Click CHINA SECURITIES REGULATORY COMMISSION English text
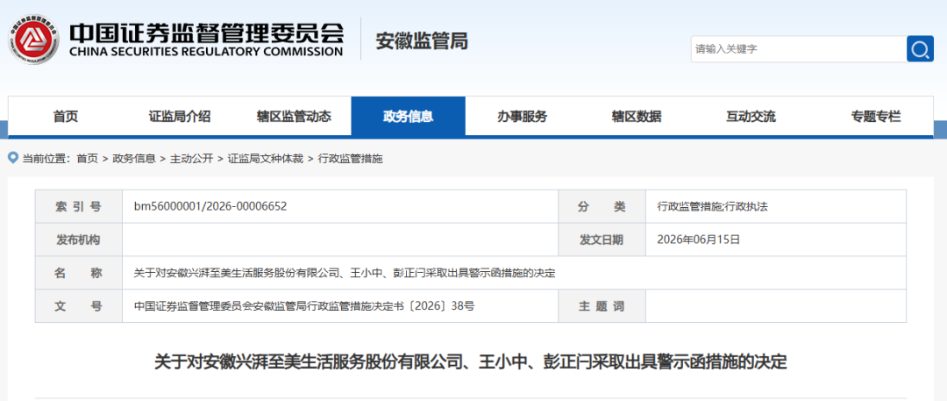 coord(206,52)
